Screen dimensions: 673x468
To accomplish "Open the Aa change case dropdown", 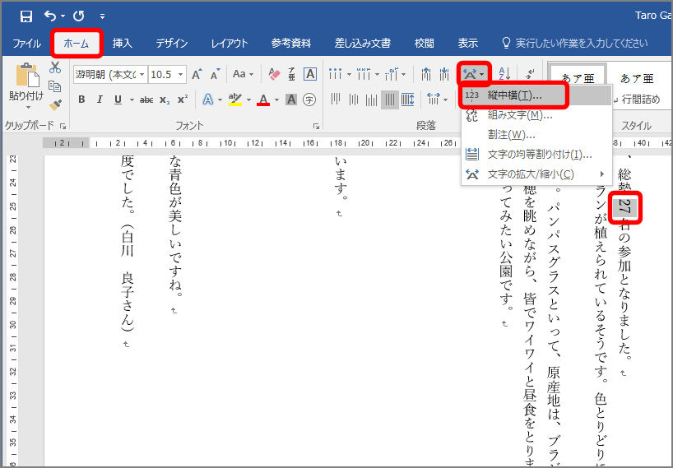I will 243,74.
